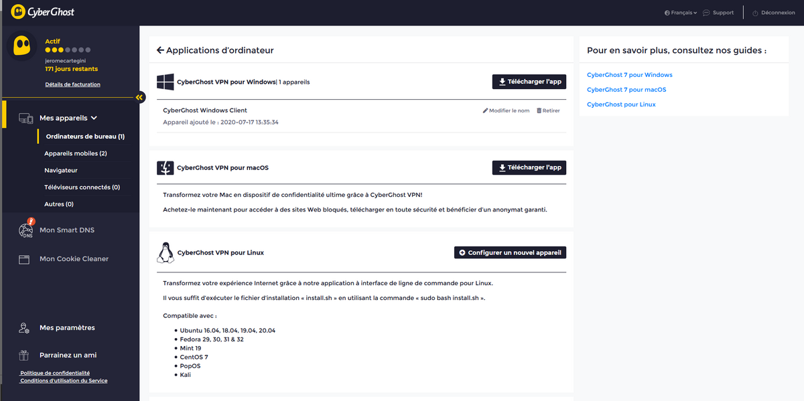Open the Navigateur section
Image resolution: width=804 pixels, height=401 pixels.
tap(61, 170)
